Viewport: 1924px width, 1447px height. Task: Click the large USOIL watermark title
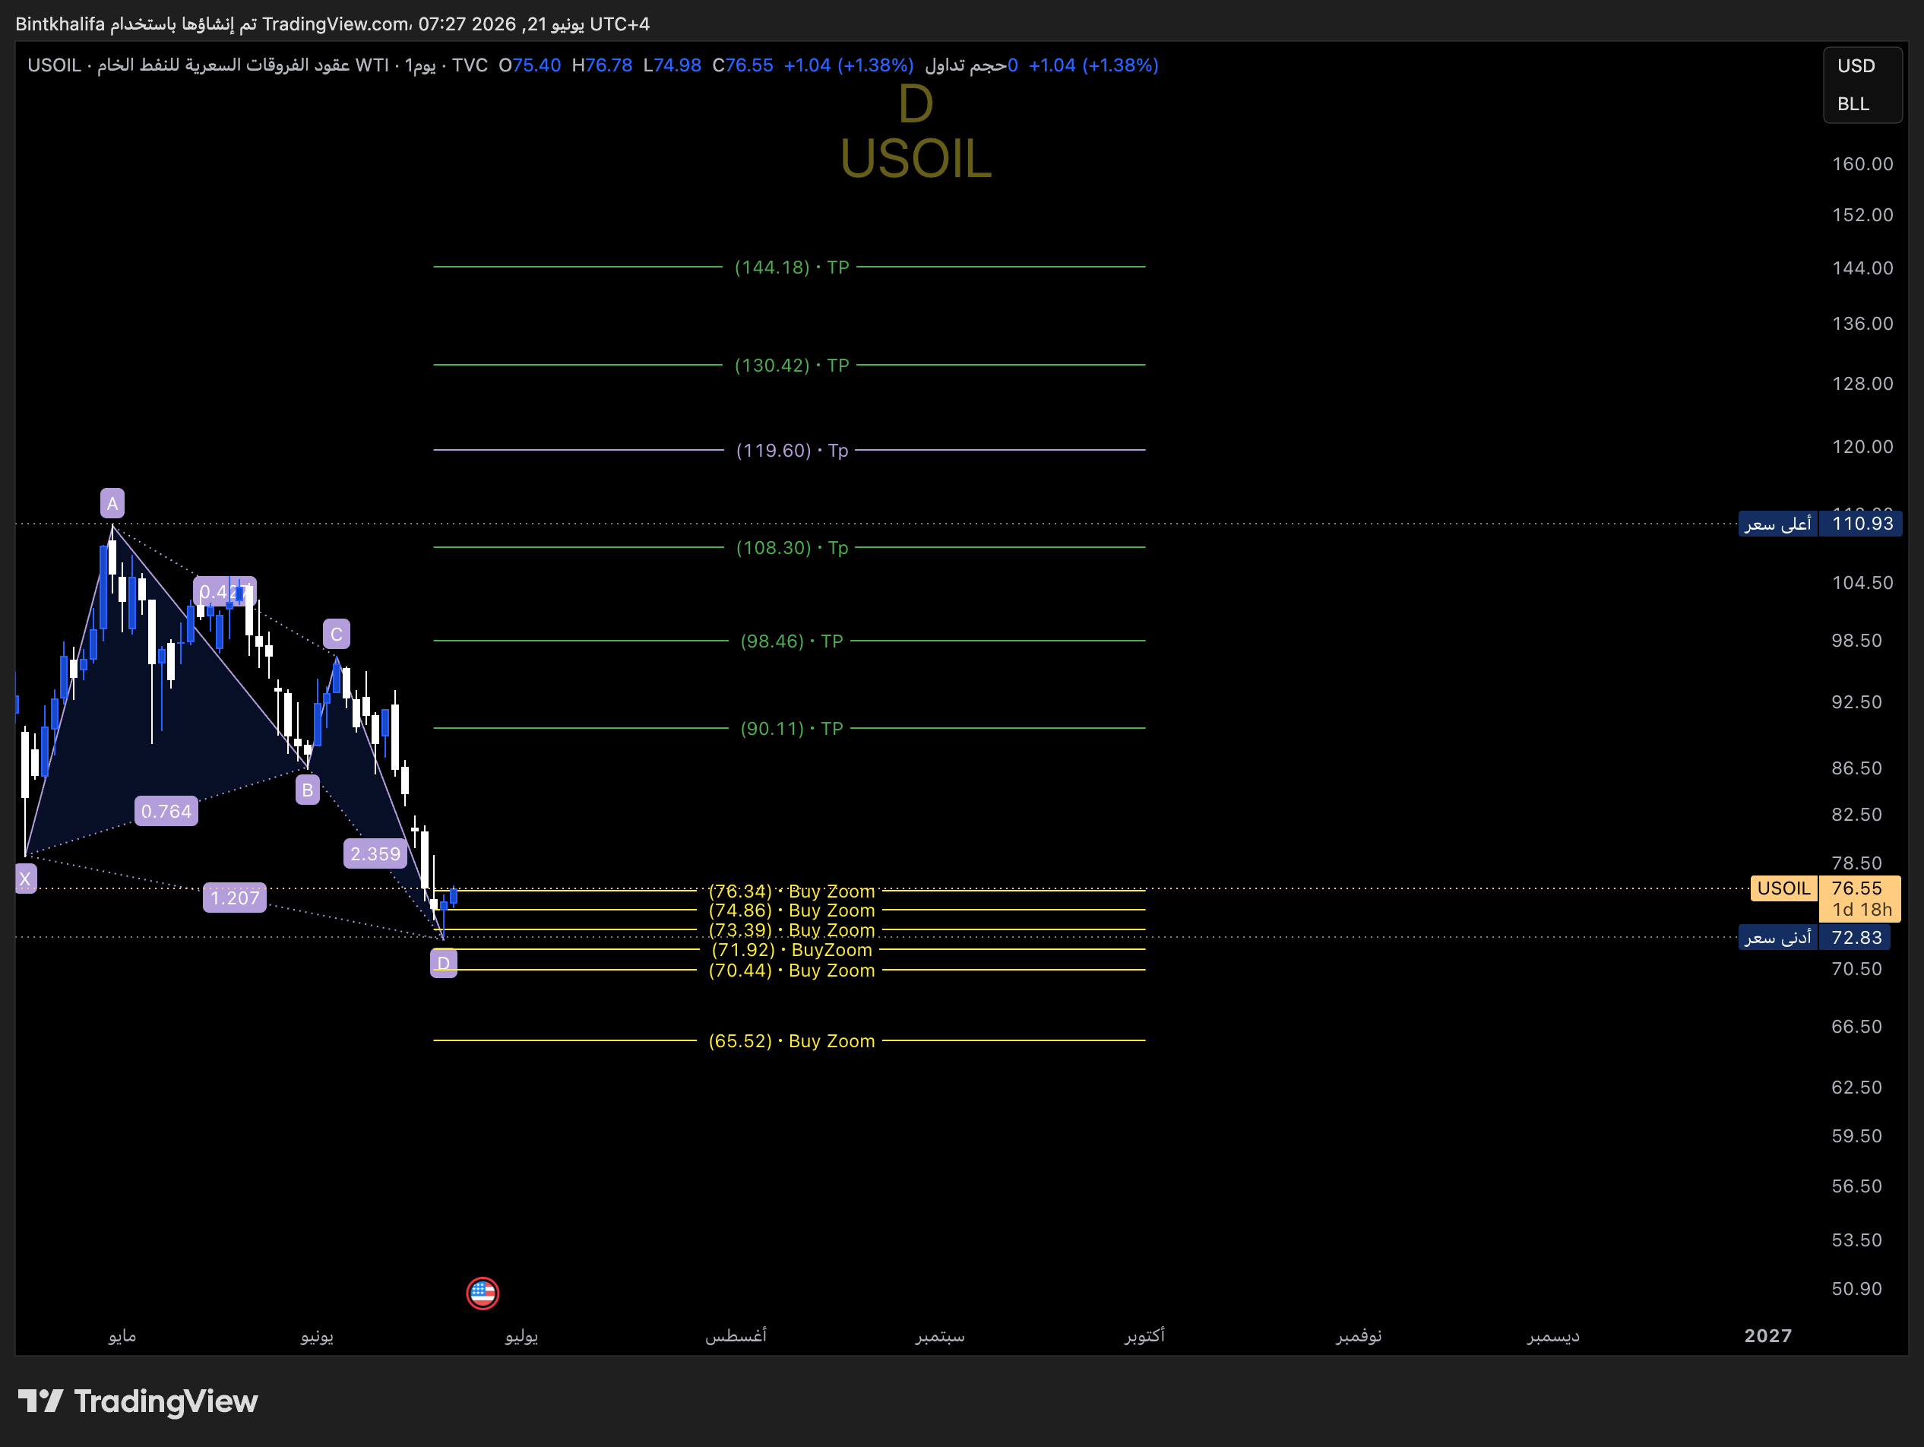pyautogui.click(x=916, y=158)
